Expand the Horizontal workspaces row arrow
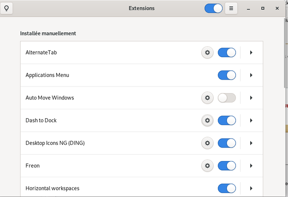288x197 pixels. pos(251,188)
